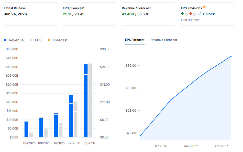Click the 05/2025 blue revenue bar
Image resolution: width=243 pixels, height=152 pixels.
point(26,129)
